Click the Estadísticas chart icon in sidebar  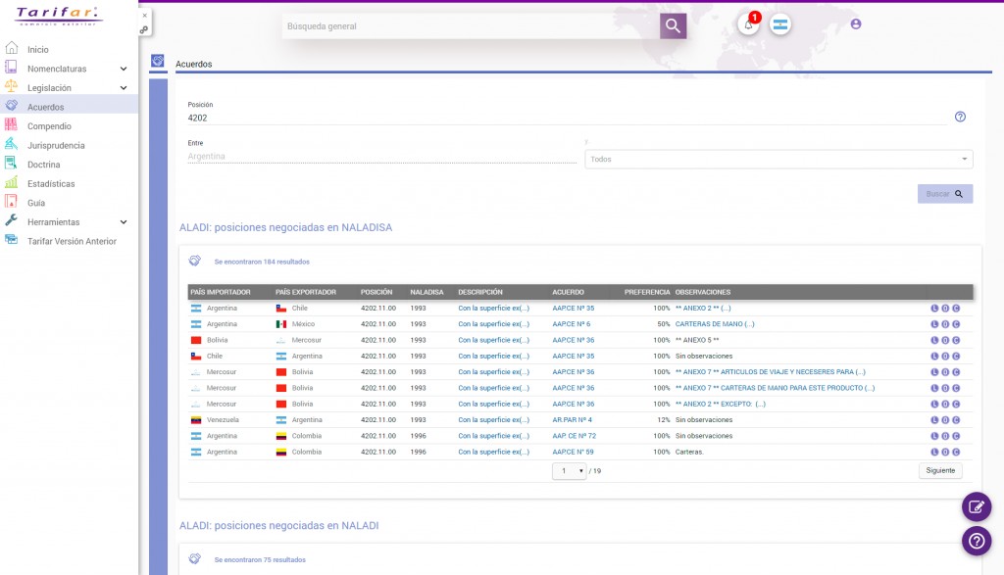11,182
